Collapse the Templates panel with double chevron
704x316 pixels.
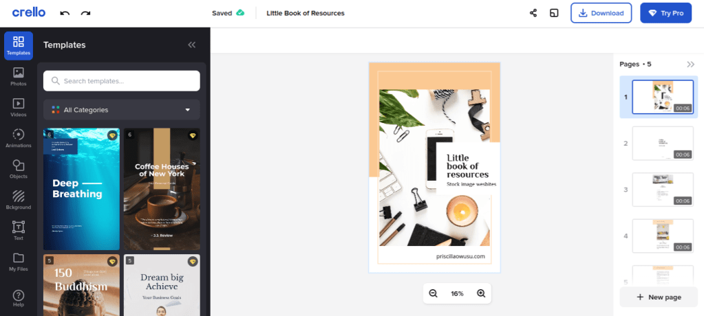(192, 45)
